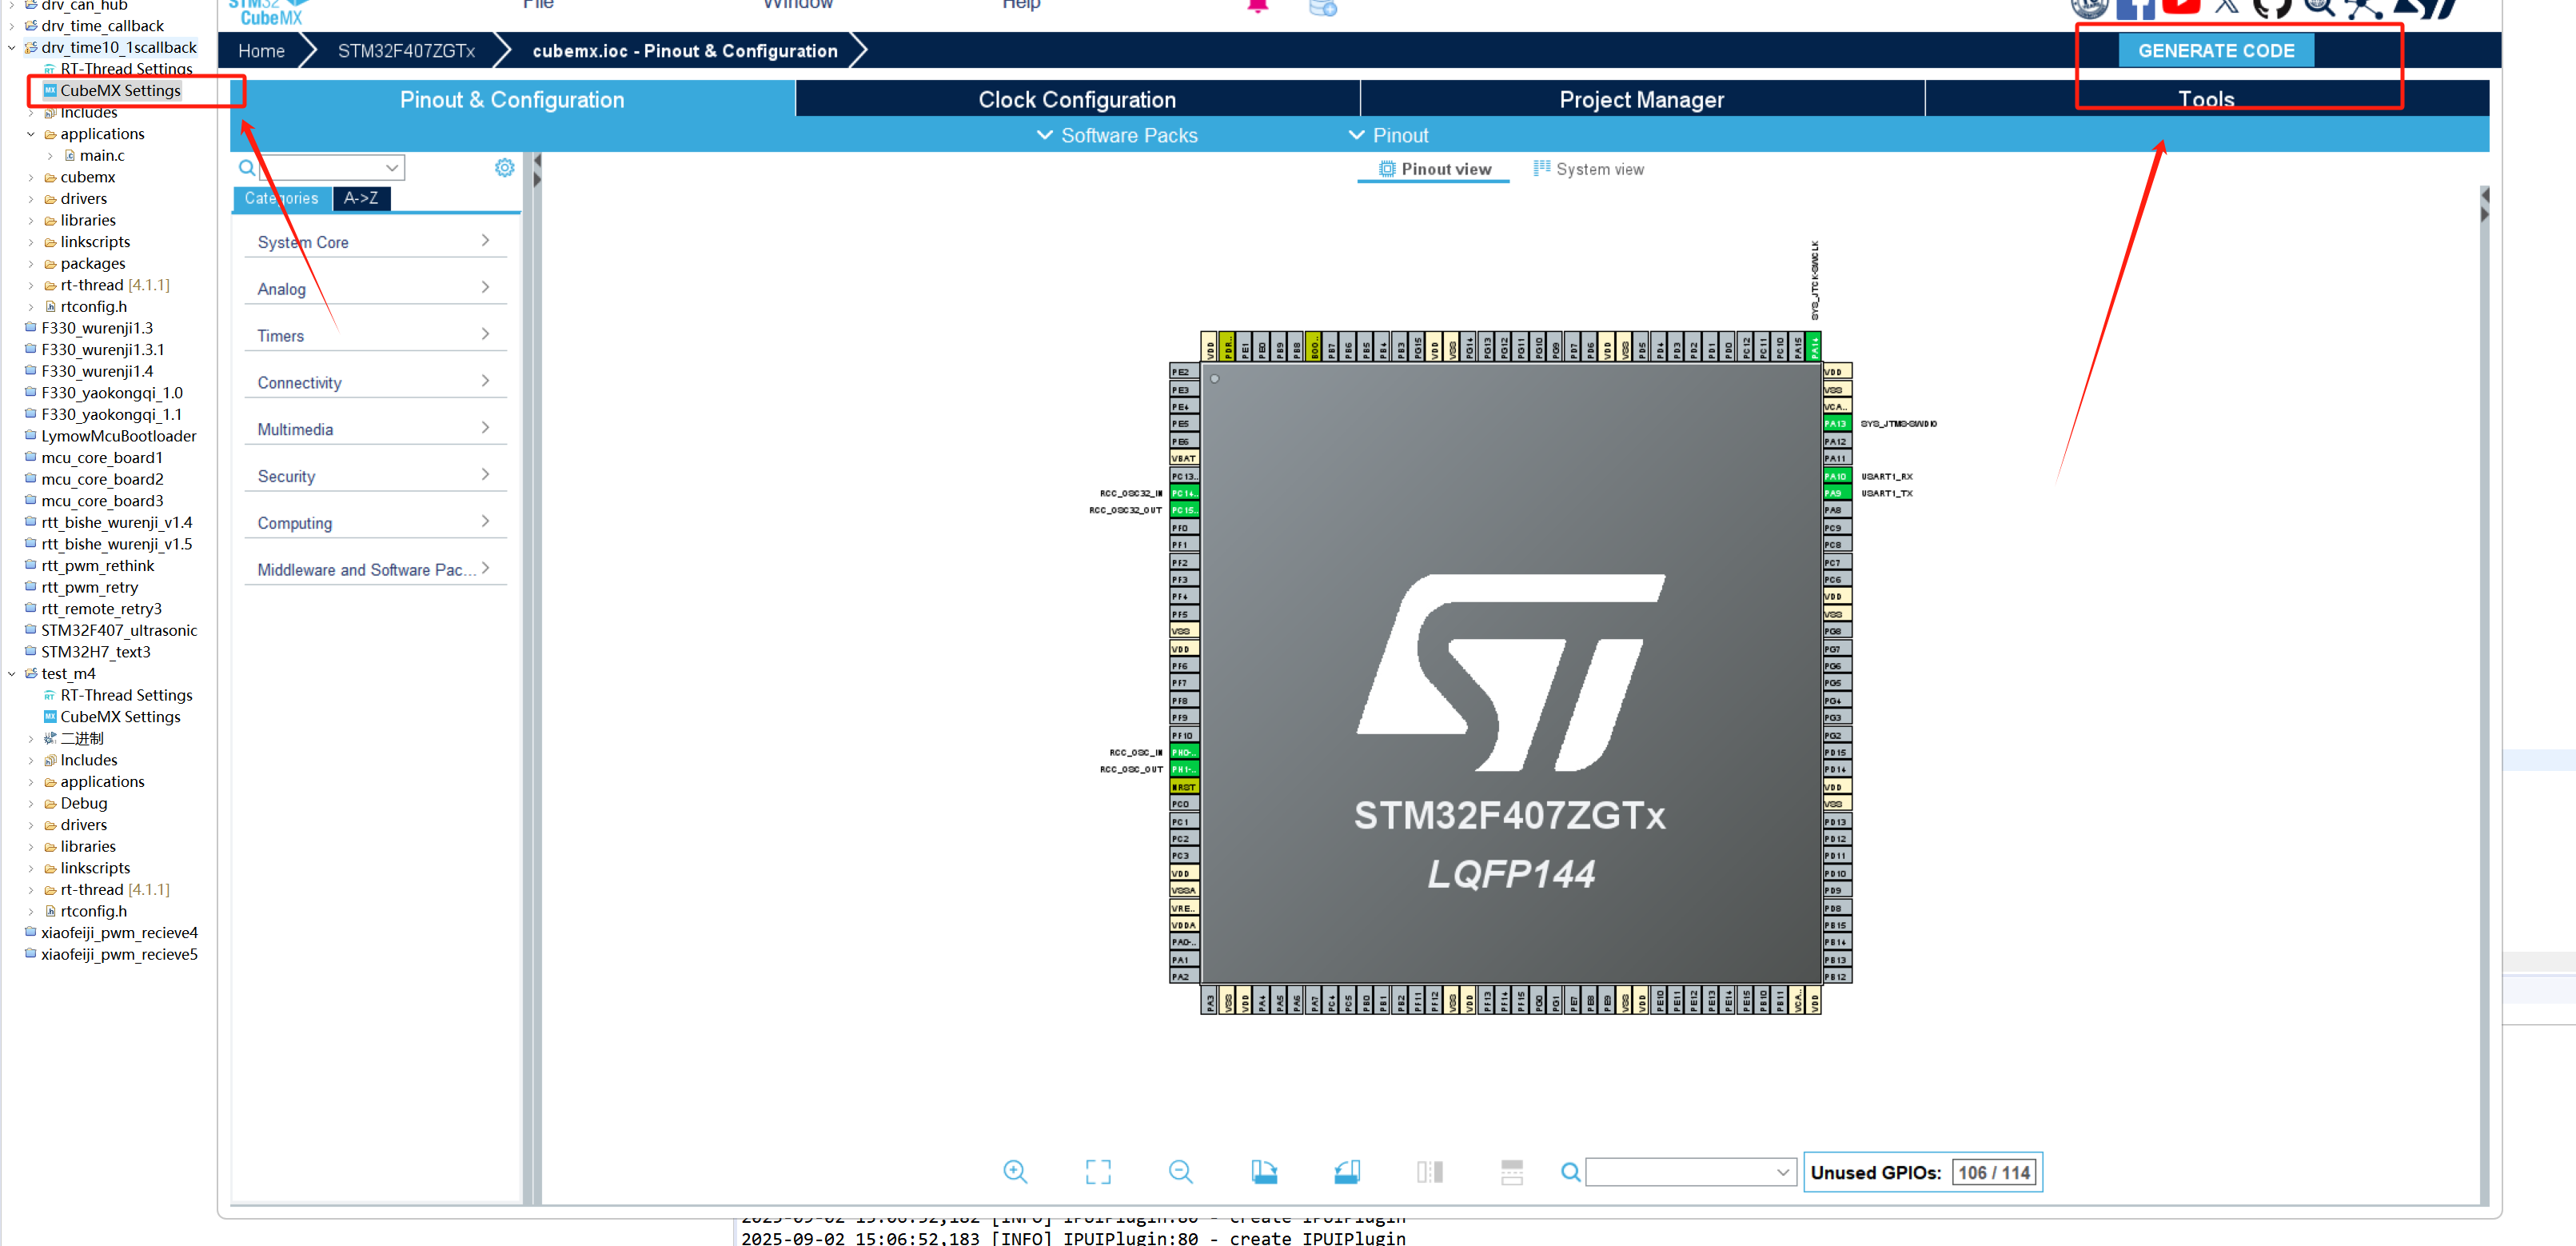Click the System view grid icon
The width and height of the screenshot is (2576, 1246).
[x=1542, y=168]
